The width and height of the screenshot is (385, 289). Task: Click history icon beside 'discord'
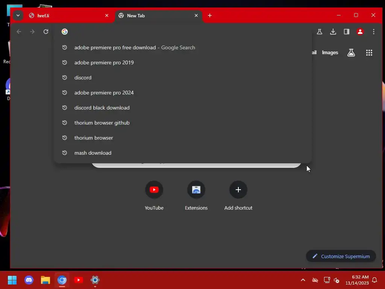pos(65,78)
